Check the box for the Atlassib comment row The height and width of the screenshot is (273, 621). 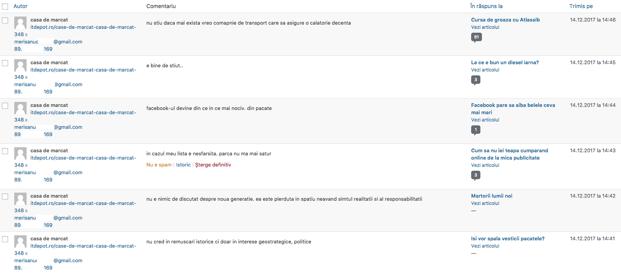(5, 20)
